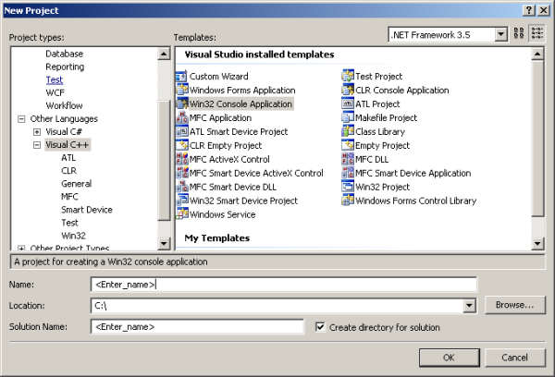The height and width of the screenshot is (377, 555).
Task: Select CLR under Visual C++
Action: pos(68,171)
